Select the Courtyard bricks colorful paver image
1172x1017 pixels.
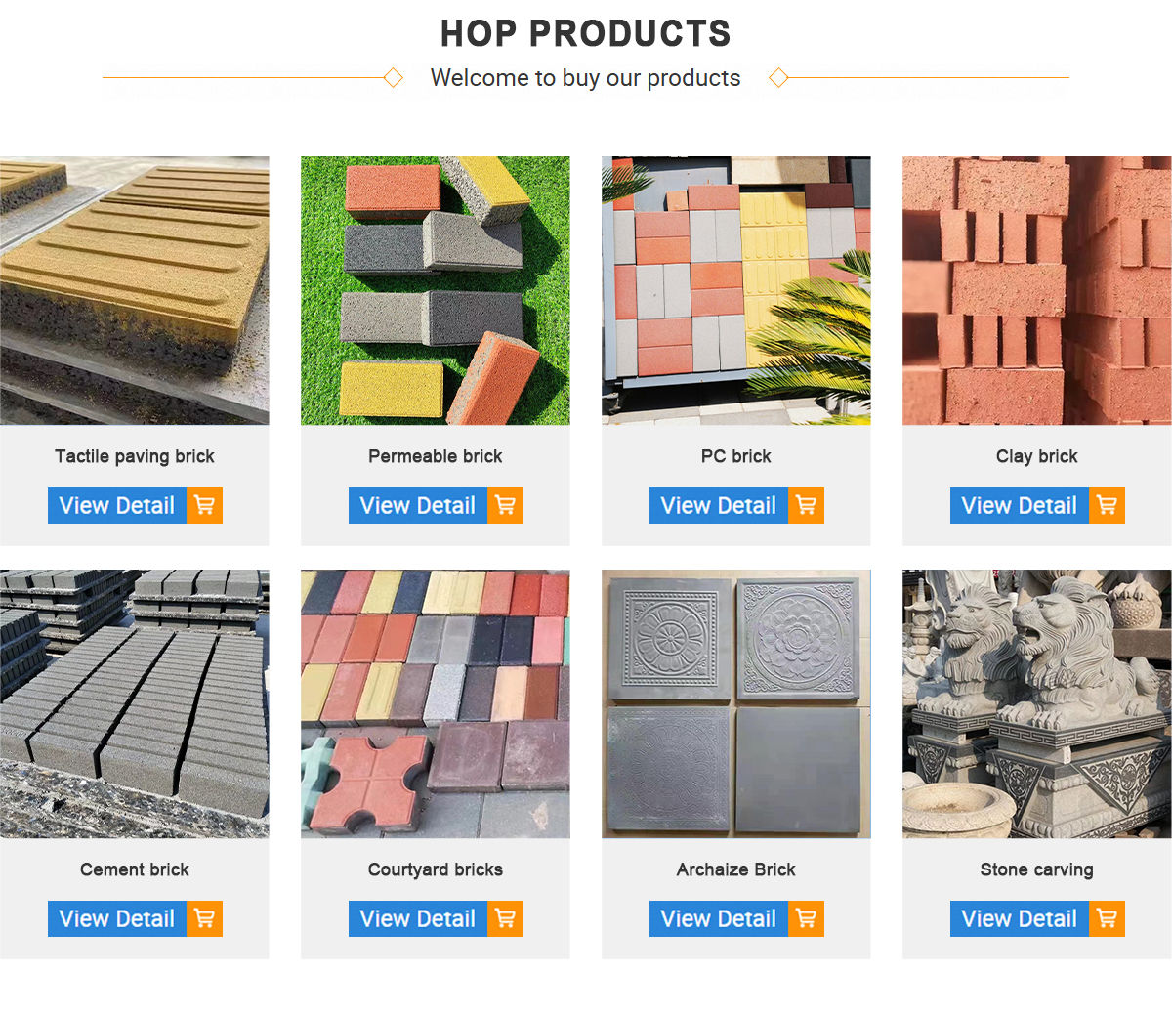(435, 703)
